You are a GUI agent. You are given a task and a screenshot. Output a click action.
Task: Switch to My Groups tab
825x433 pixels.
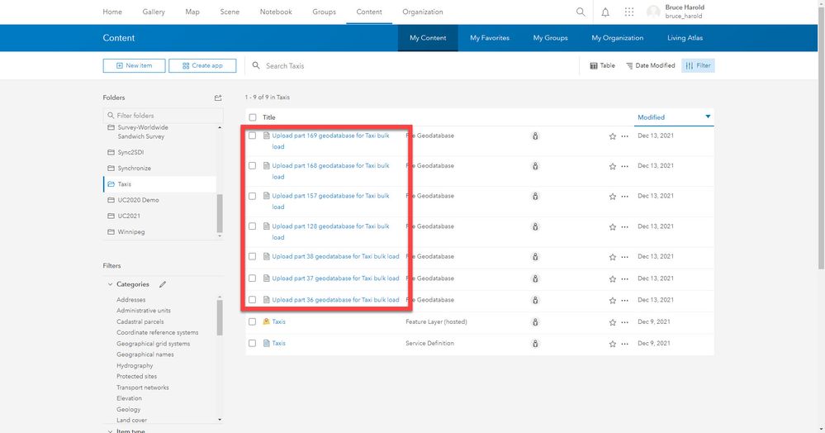click(x=550, y=38)
